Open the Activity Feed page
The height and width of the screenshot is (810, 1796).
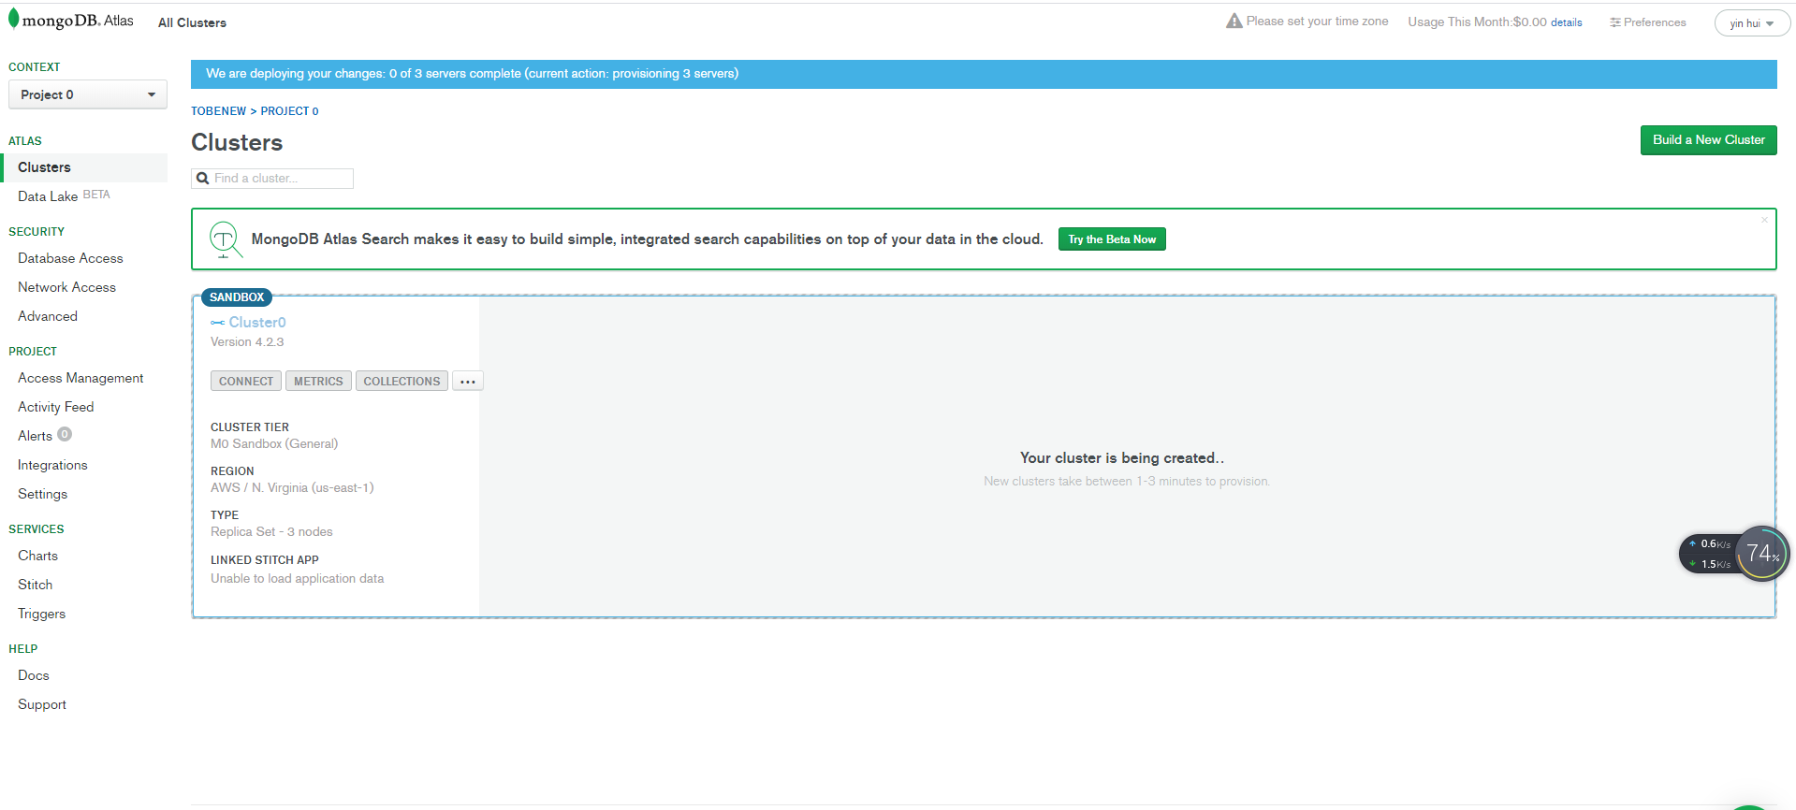(x=56, y=407)
